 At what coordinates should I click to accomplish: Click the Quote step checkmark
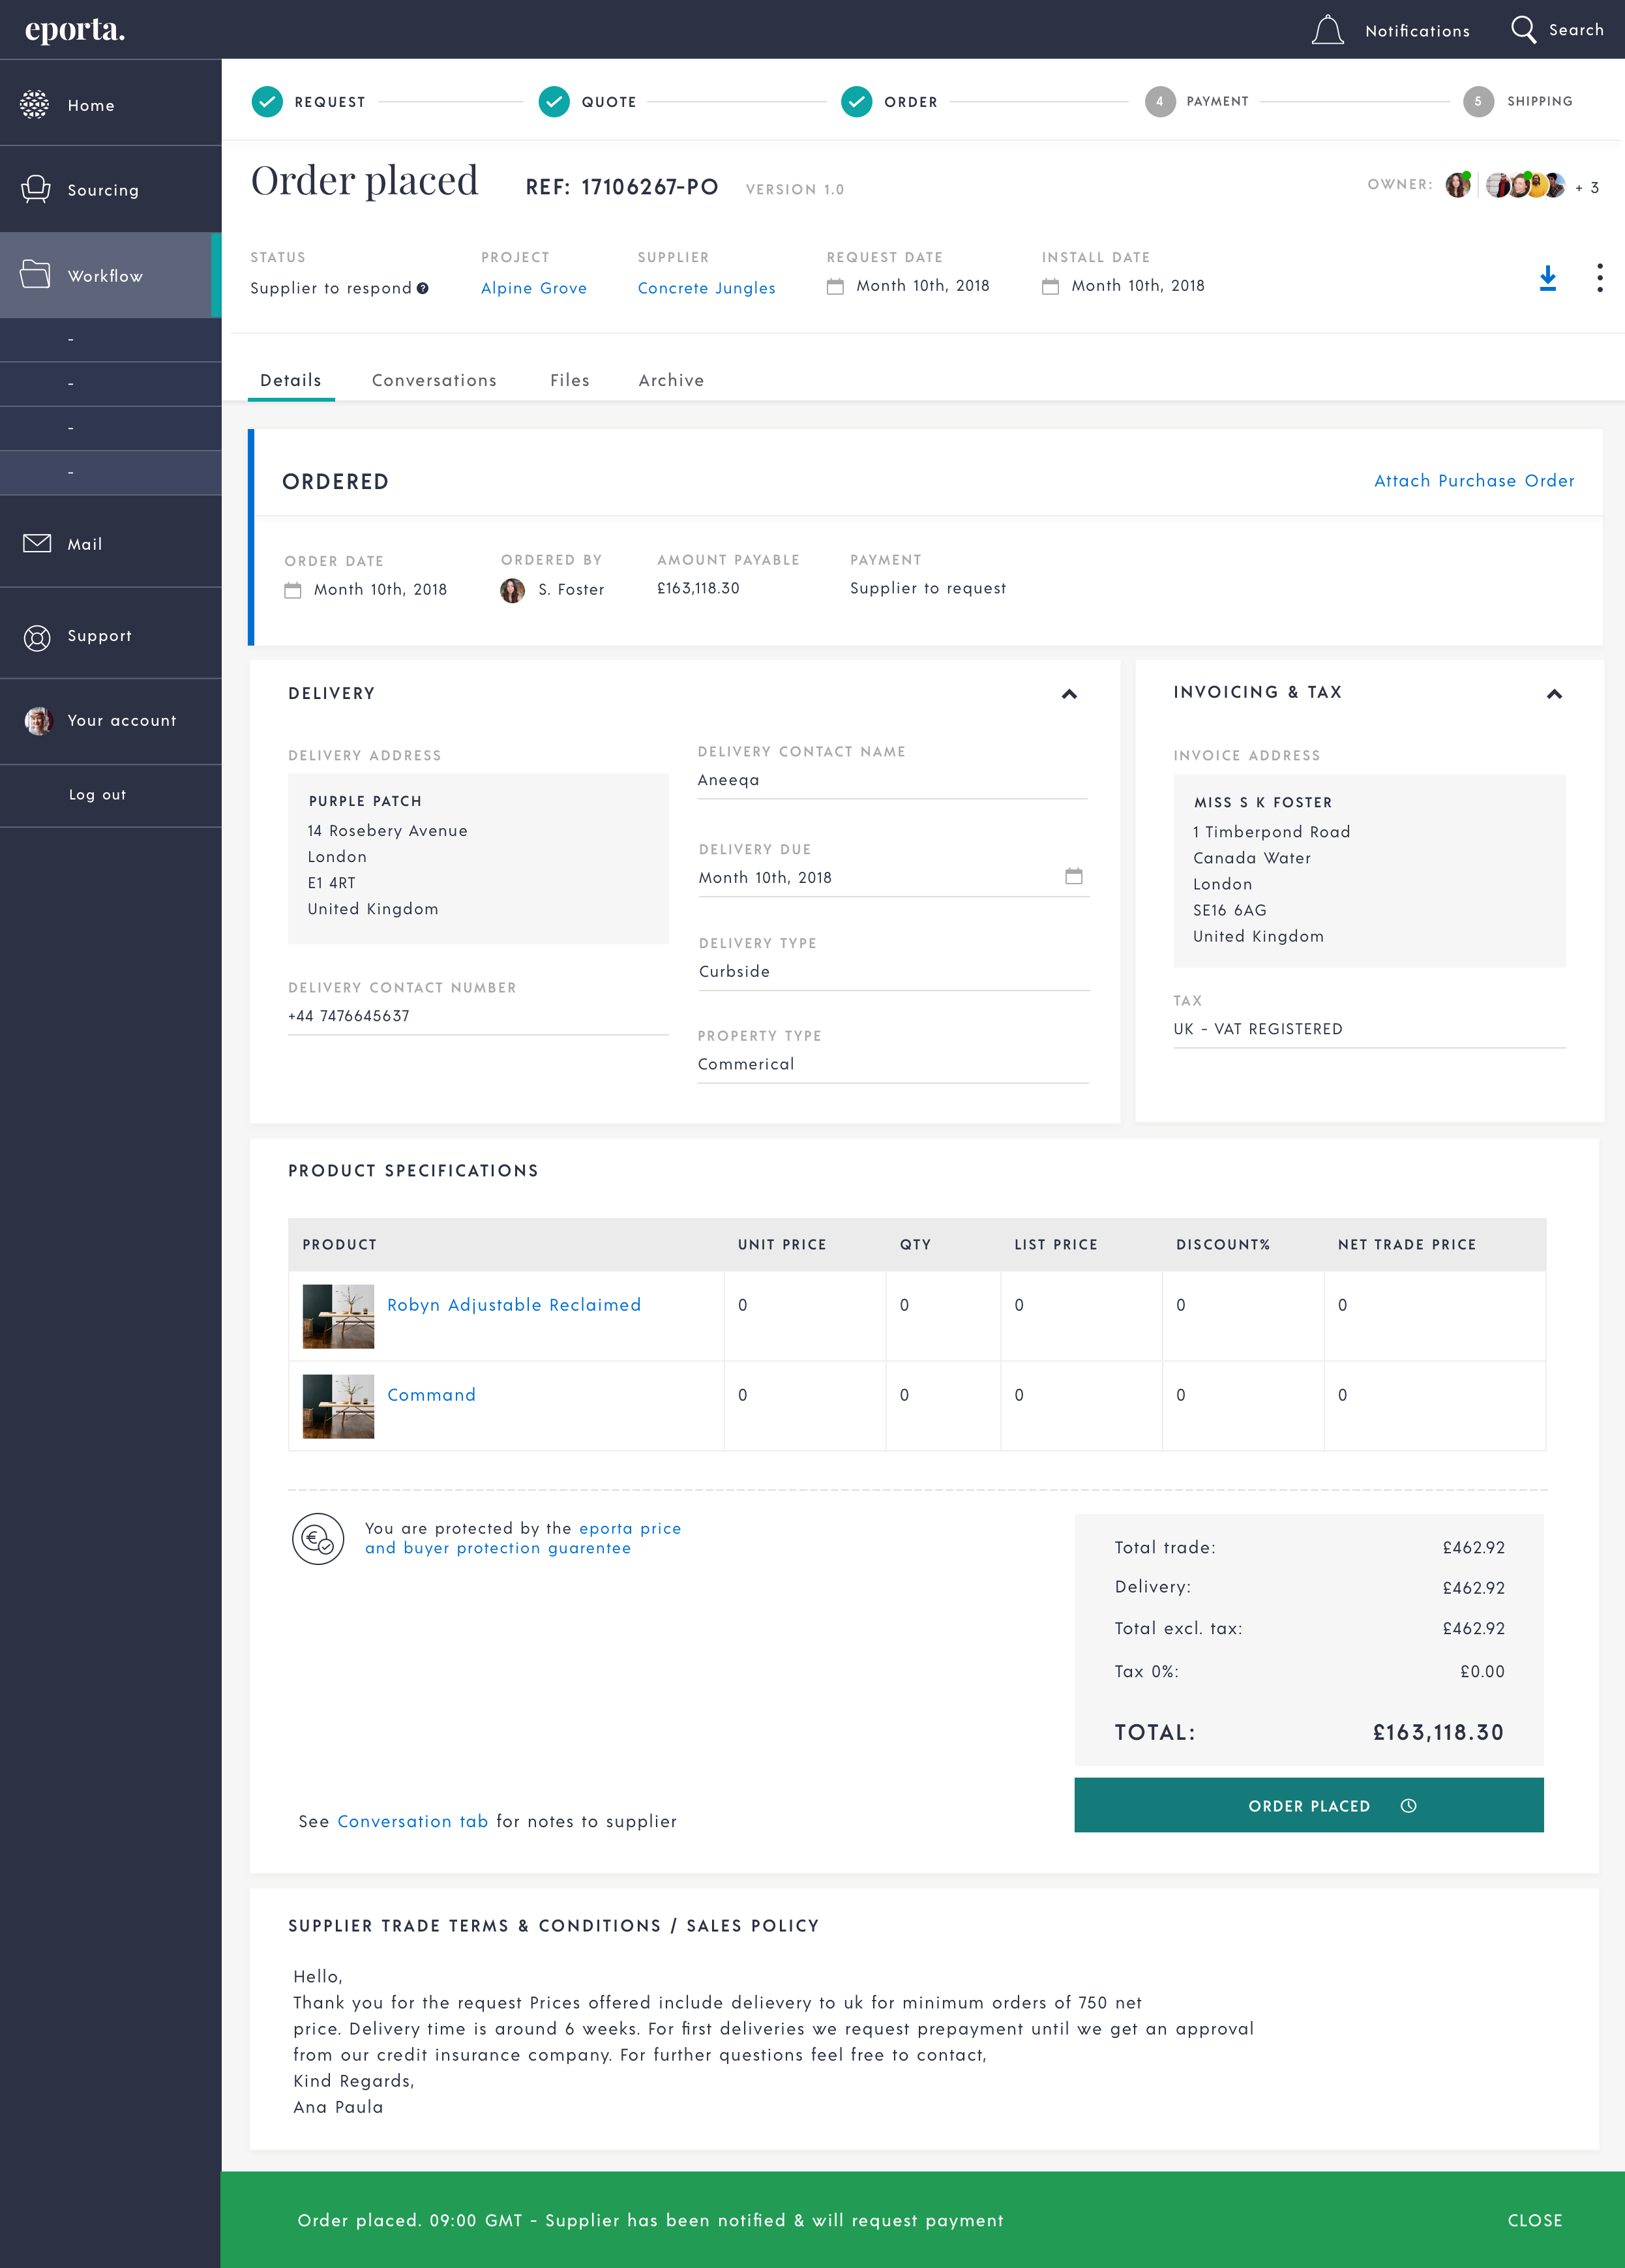coord(554,101)
